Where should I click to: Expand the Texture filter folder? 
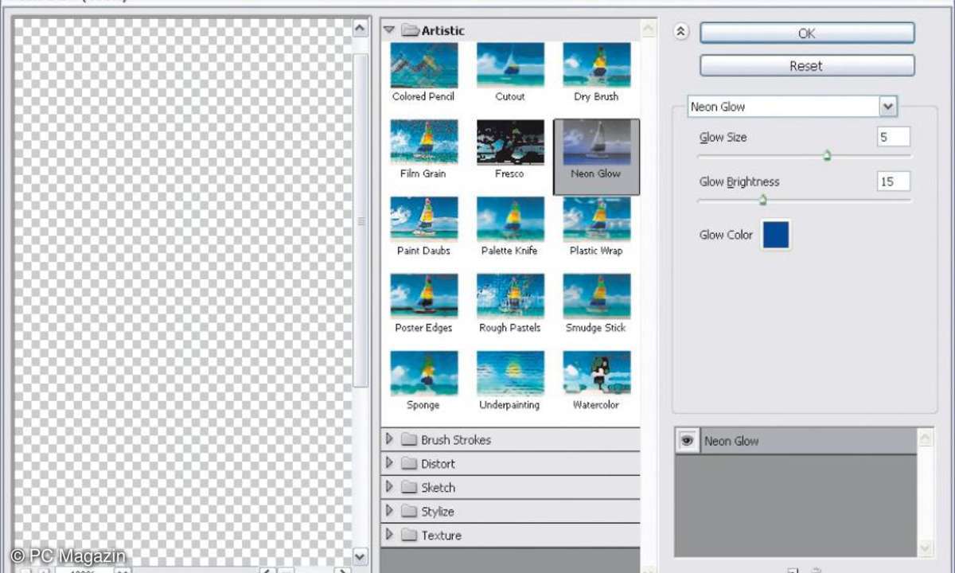[x=389, y=535]
